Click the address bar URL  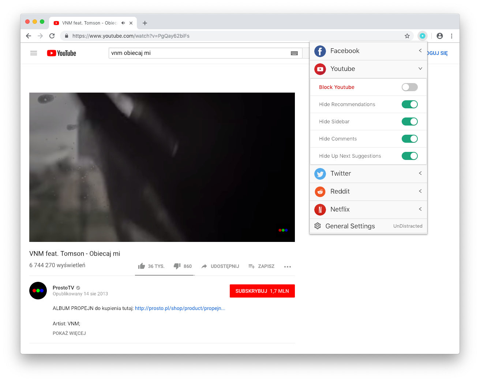(x=131, y=36)
